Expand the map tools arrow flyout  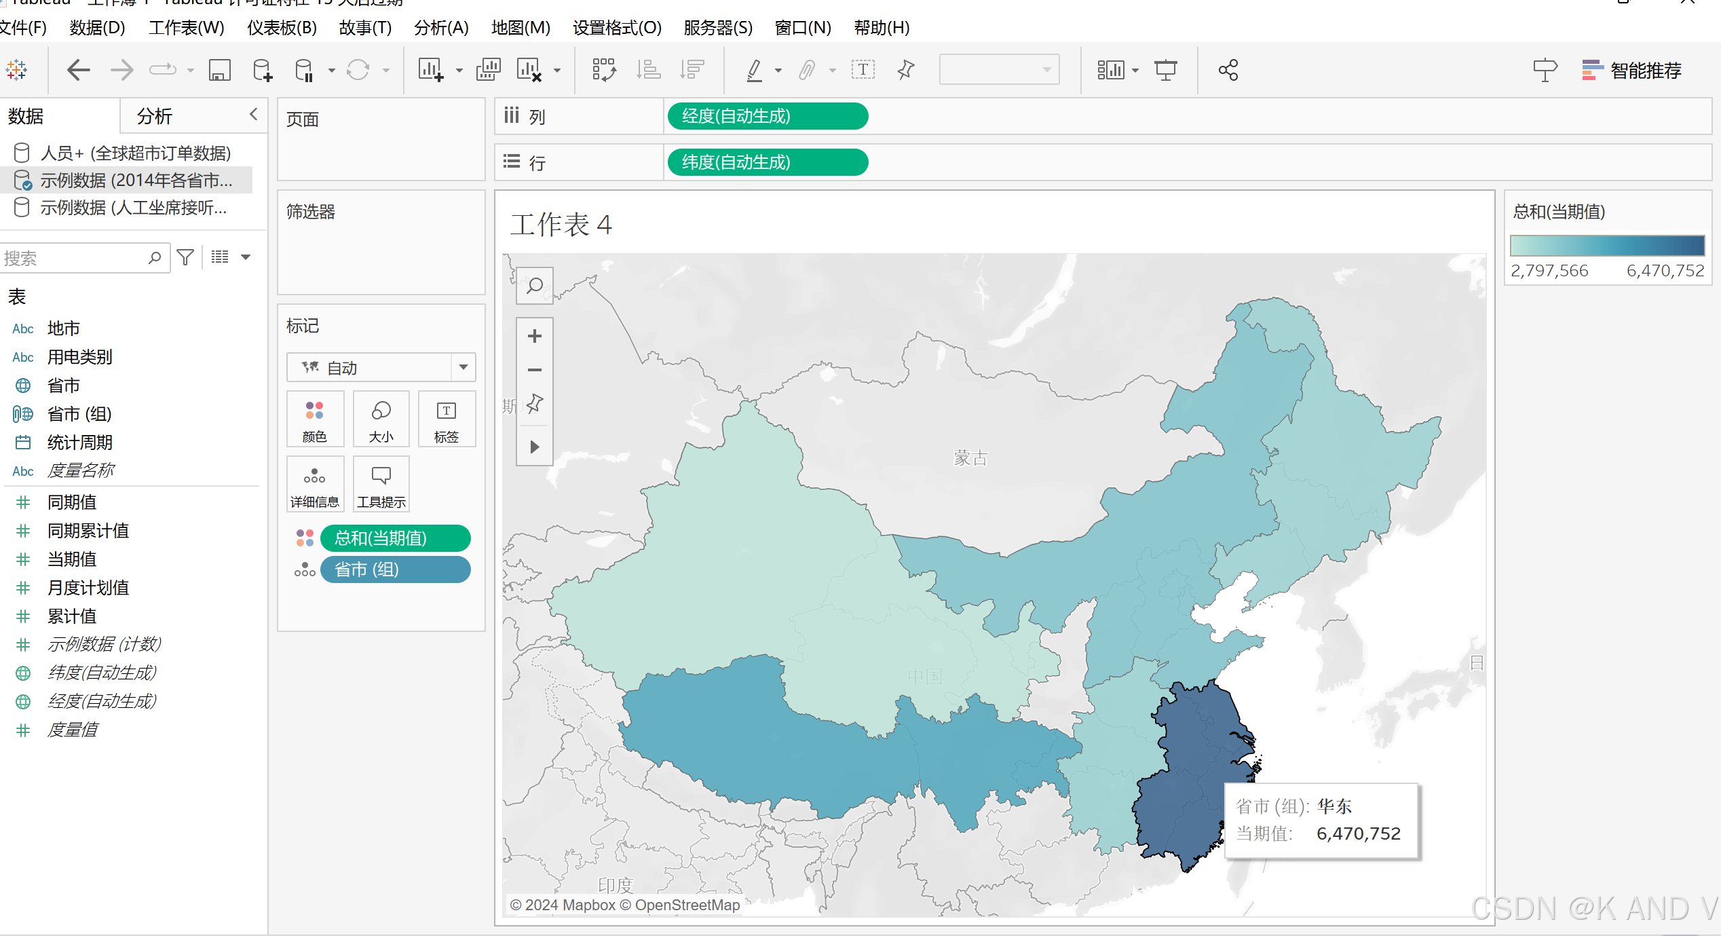535,447
